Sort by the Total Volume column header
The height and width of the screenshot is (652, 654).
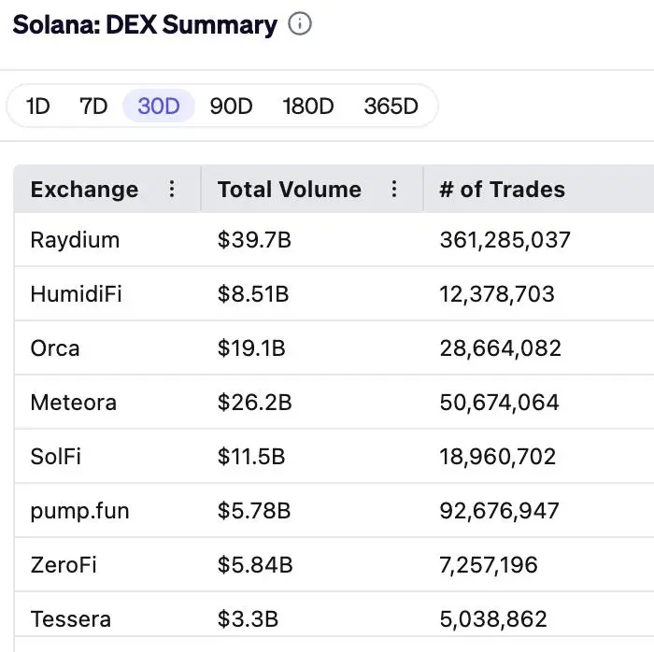click(290, 190)
